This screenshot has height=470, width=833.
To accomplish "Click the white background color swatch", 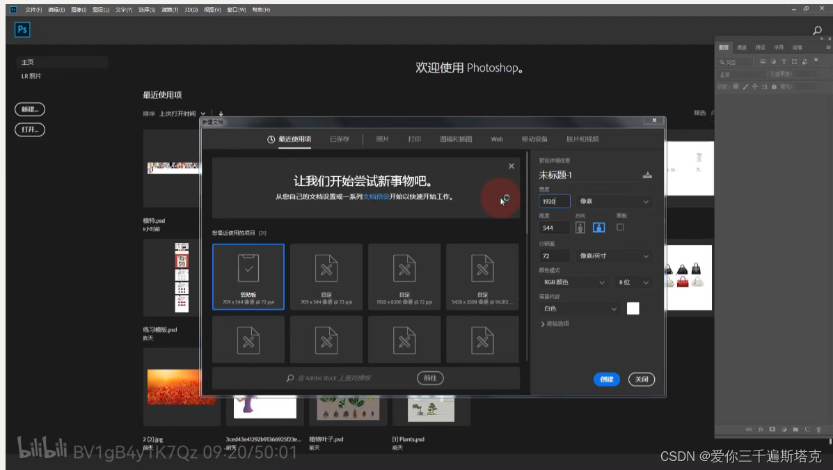I will point(633,308).
